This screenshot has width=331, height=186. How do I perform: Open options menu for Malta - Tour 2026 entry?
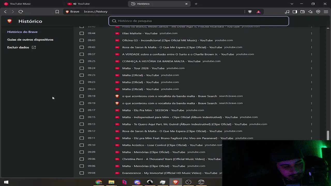click(x=311, y=68)
